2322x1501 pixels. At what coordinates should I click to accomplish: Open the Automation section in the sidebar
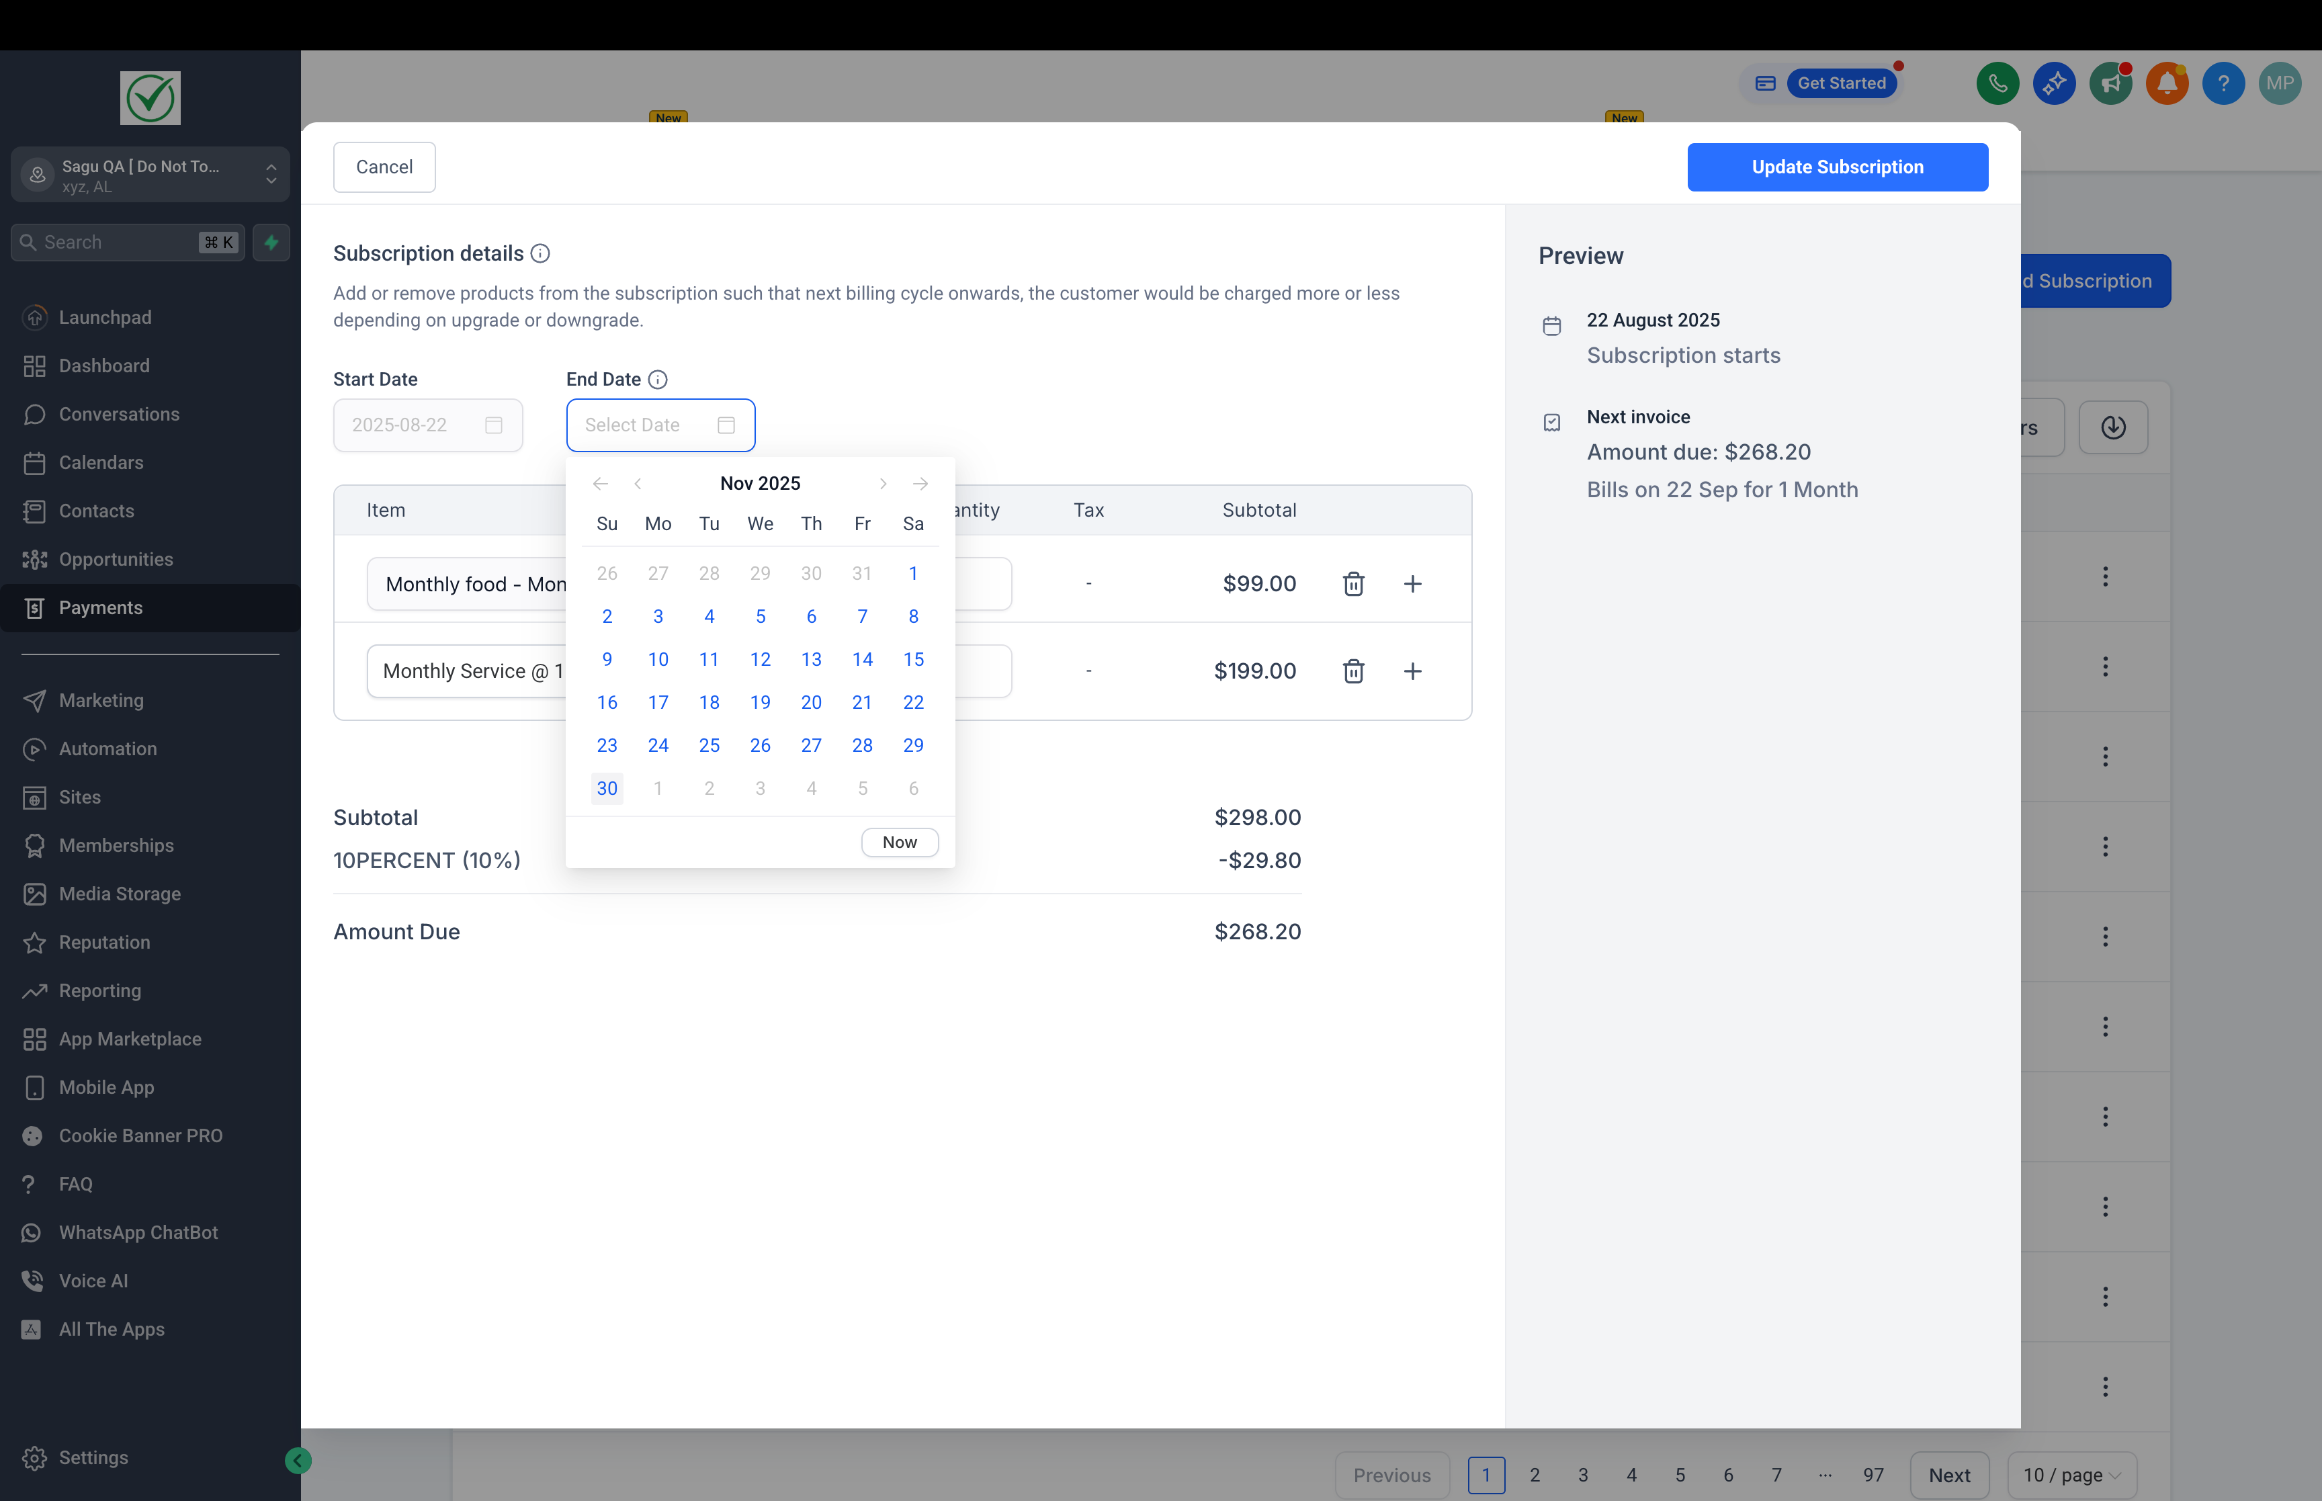pyautogui.click(x=108, y=748)
